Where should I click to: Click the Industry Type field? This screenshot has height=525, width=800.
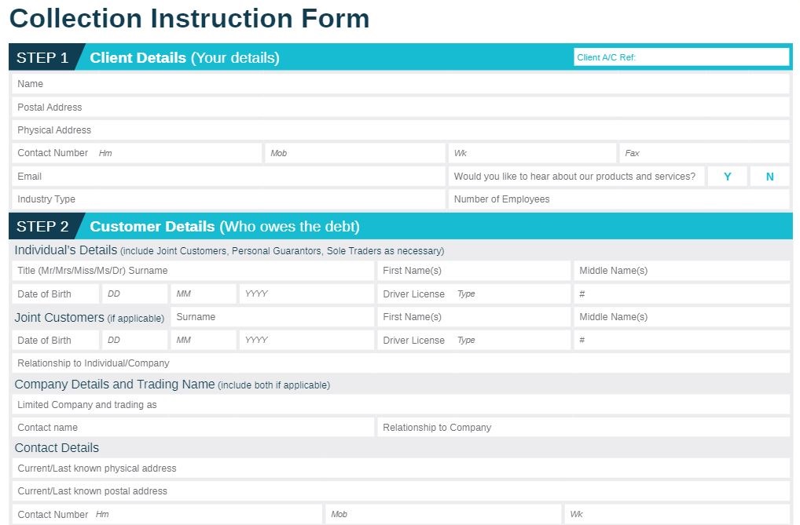pyautogui.click(x=229, y=199)
